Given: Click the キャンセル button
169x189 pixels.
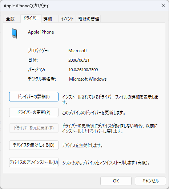Looking at the screenshot, I should (x=150, y=181).
